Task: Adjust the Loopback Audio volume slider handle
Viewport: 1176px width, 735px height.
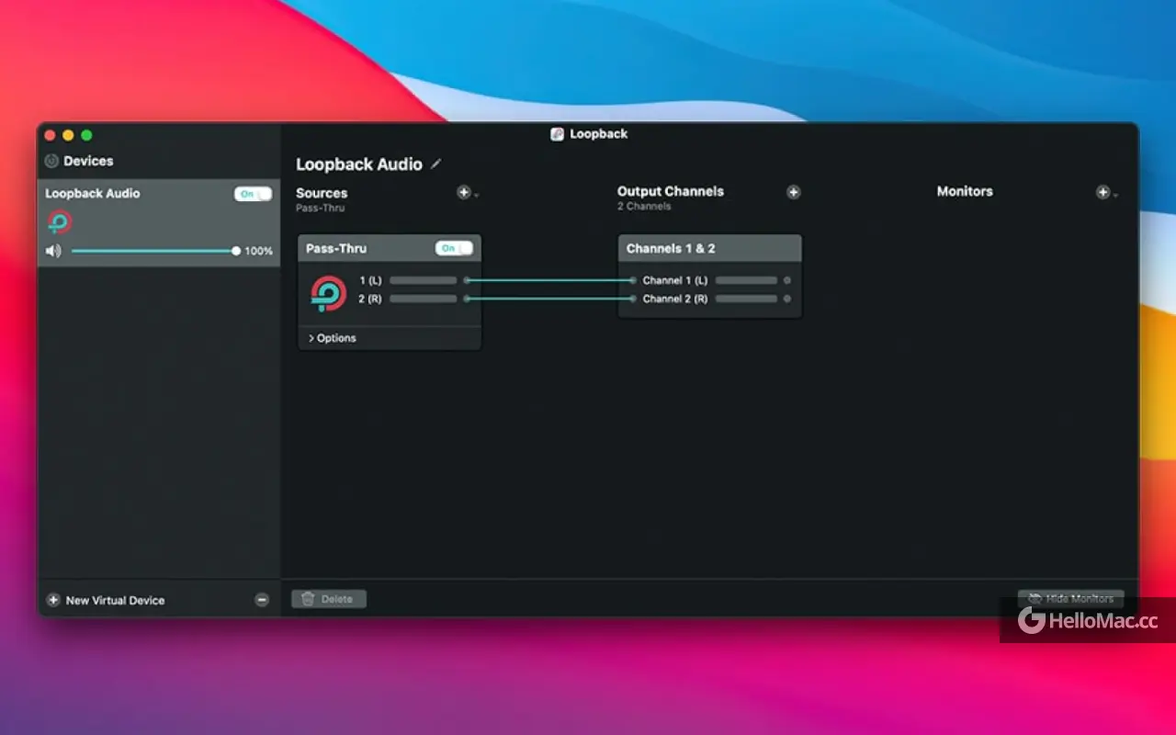Action: point(236,251)
